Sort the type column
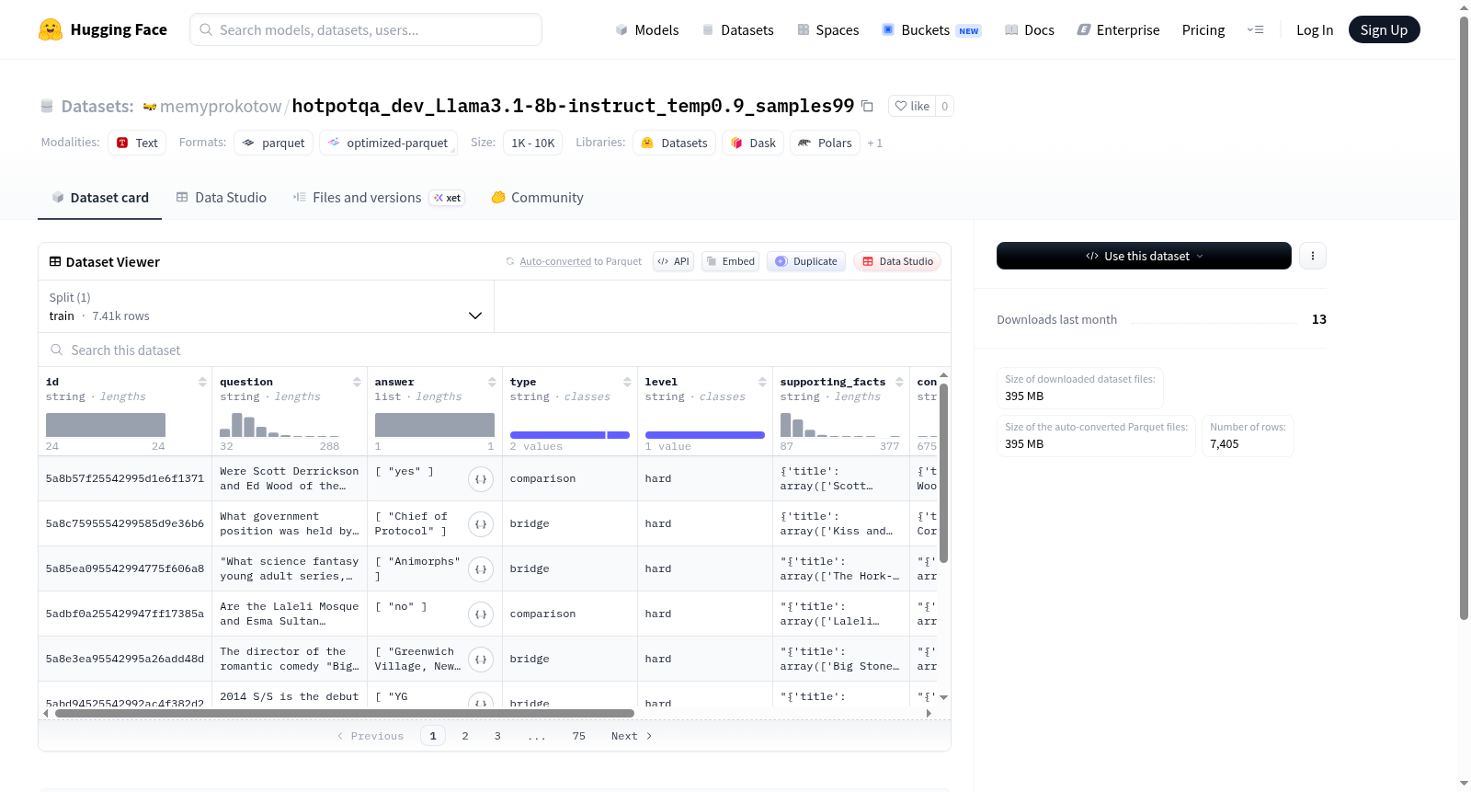Screen dimensions: 1471x792 (627, 382)
